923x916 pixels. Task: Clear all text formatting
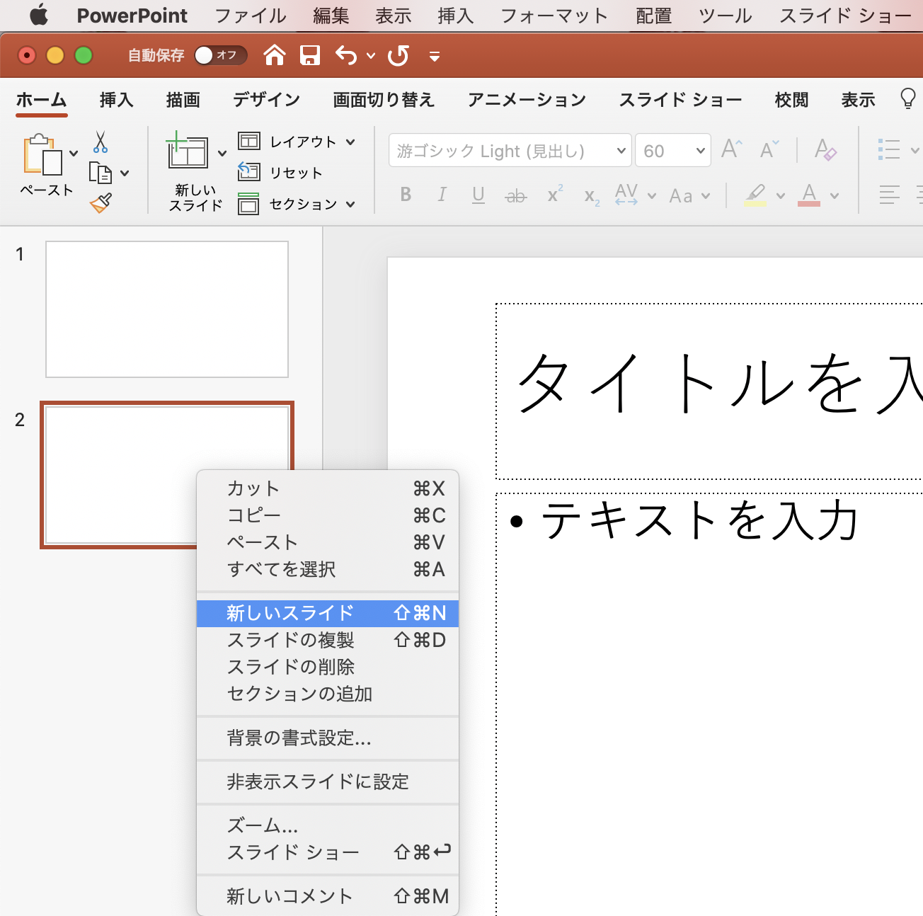(x=825, y=149)
